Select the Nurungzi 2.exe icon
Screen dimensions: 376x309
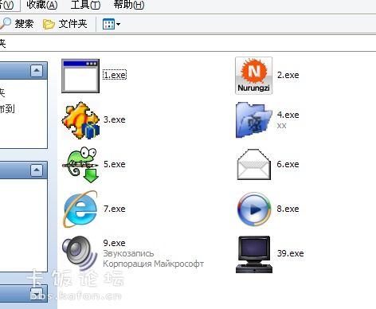pos(254,76)
